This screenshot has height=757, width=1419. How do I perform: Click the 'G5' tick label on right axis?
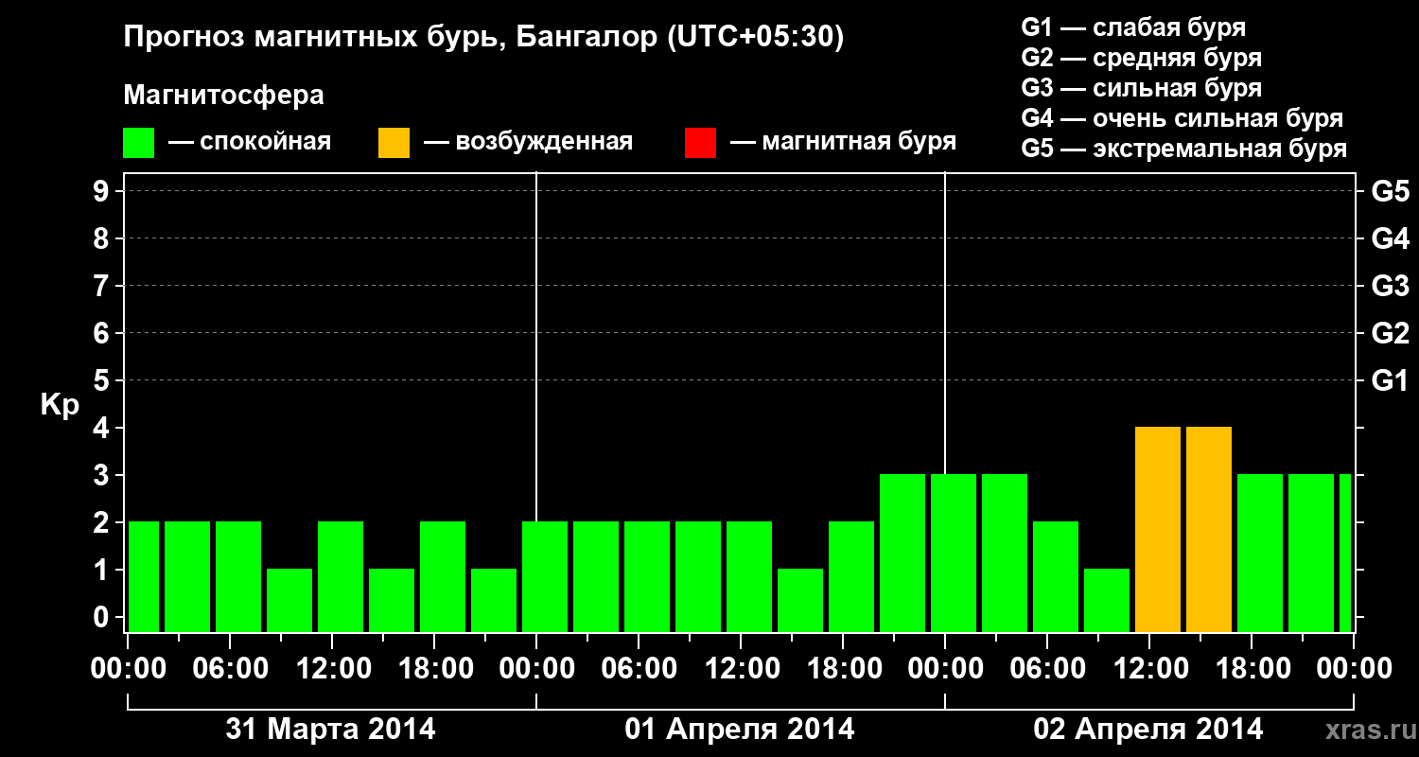(x=1391, y=191)
